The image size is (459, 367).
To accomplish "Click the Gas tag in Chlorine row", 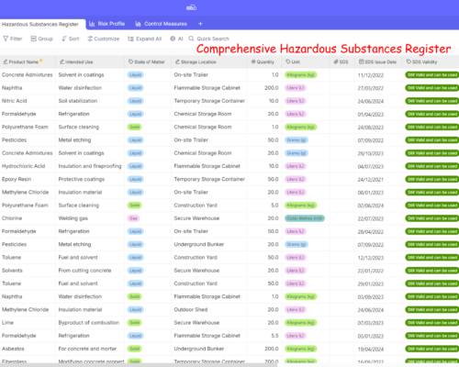I will (x=133, y=218).
